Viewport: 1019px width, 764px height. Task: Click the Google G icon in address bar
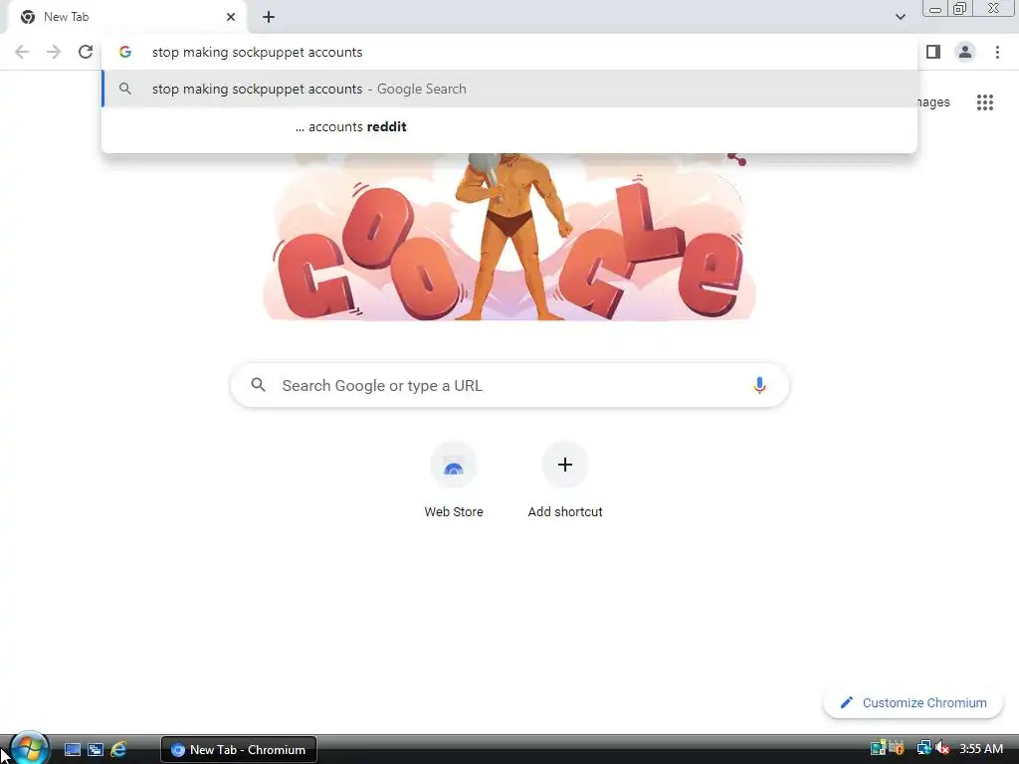point(125,52)
